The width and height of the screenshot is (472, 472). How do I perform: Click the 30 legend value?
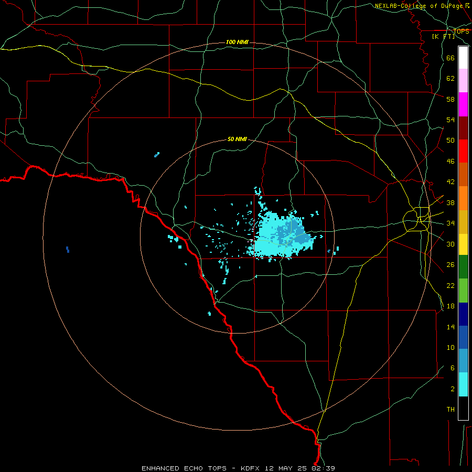pos(450,244)
